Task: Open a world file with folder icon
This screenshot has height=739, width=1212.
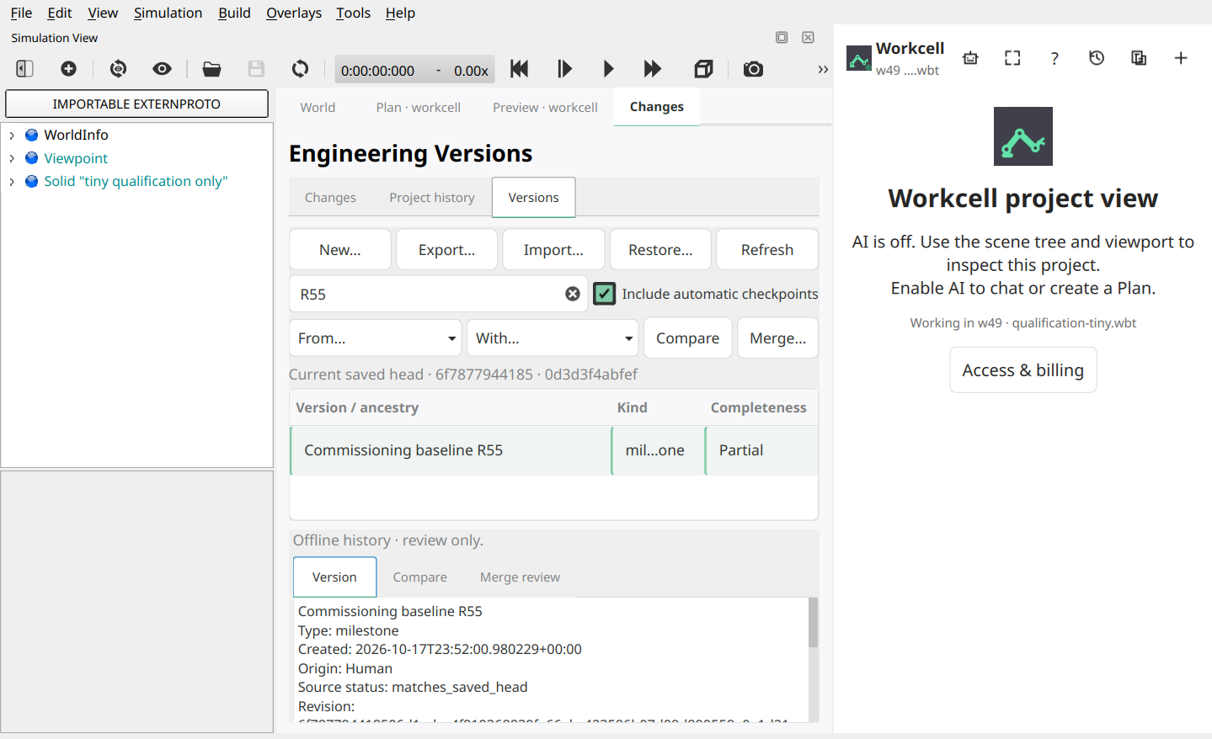Action: [x=211, y=69]
